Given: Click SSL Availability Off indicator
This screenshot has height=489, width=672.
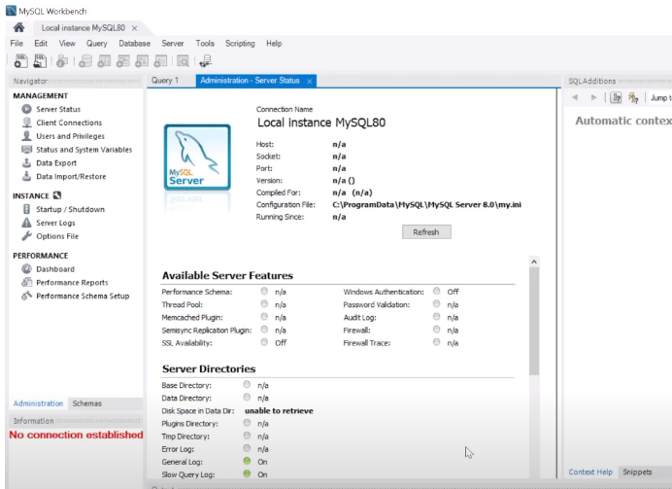Looking at the screenshot, I should [x=264, y=342].
